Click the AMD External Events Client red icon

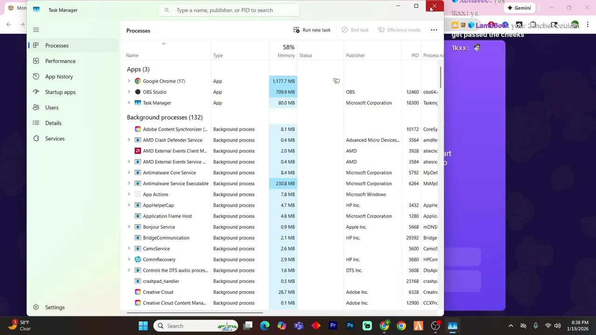click(138, 151)
